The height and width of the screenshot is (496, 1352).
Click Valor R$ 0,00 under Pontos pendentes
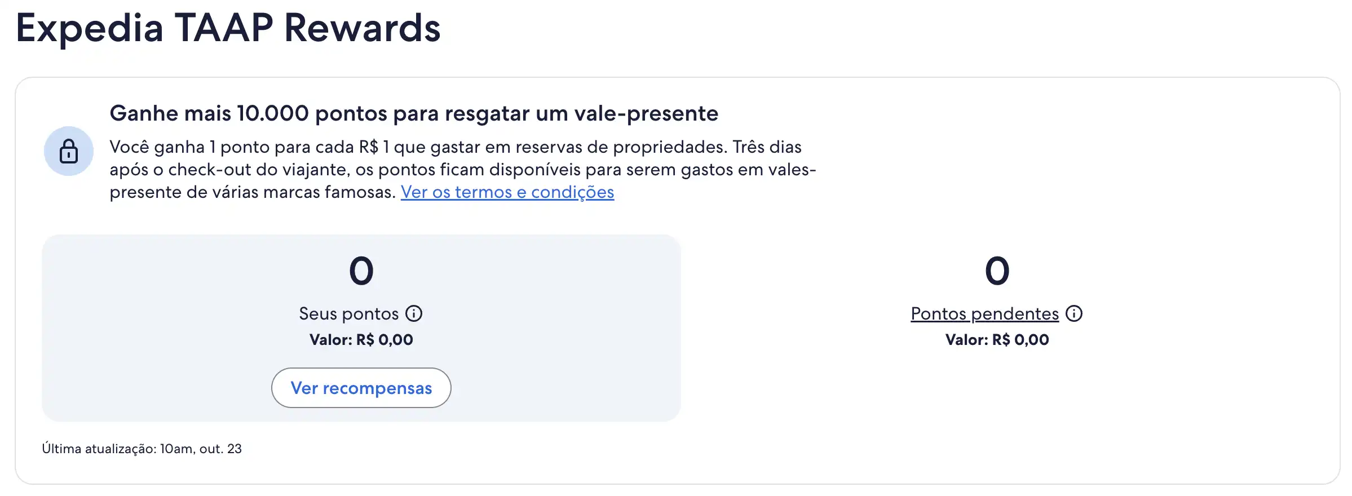[997, 340]
